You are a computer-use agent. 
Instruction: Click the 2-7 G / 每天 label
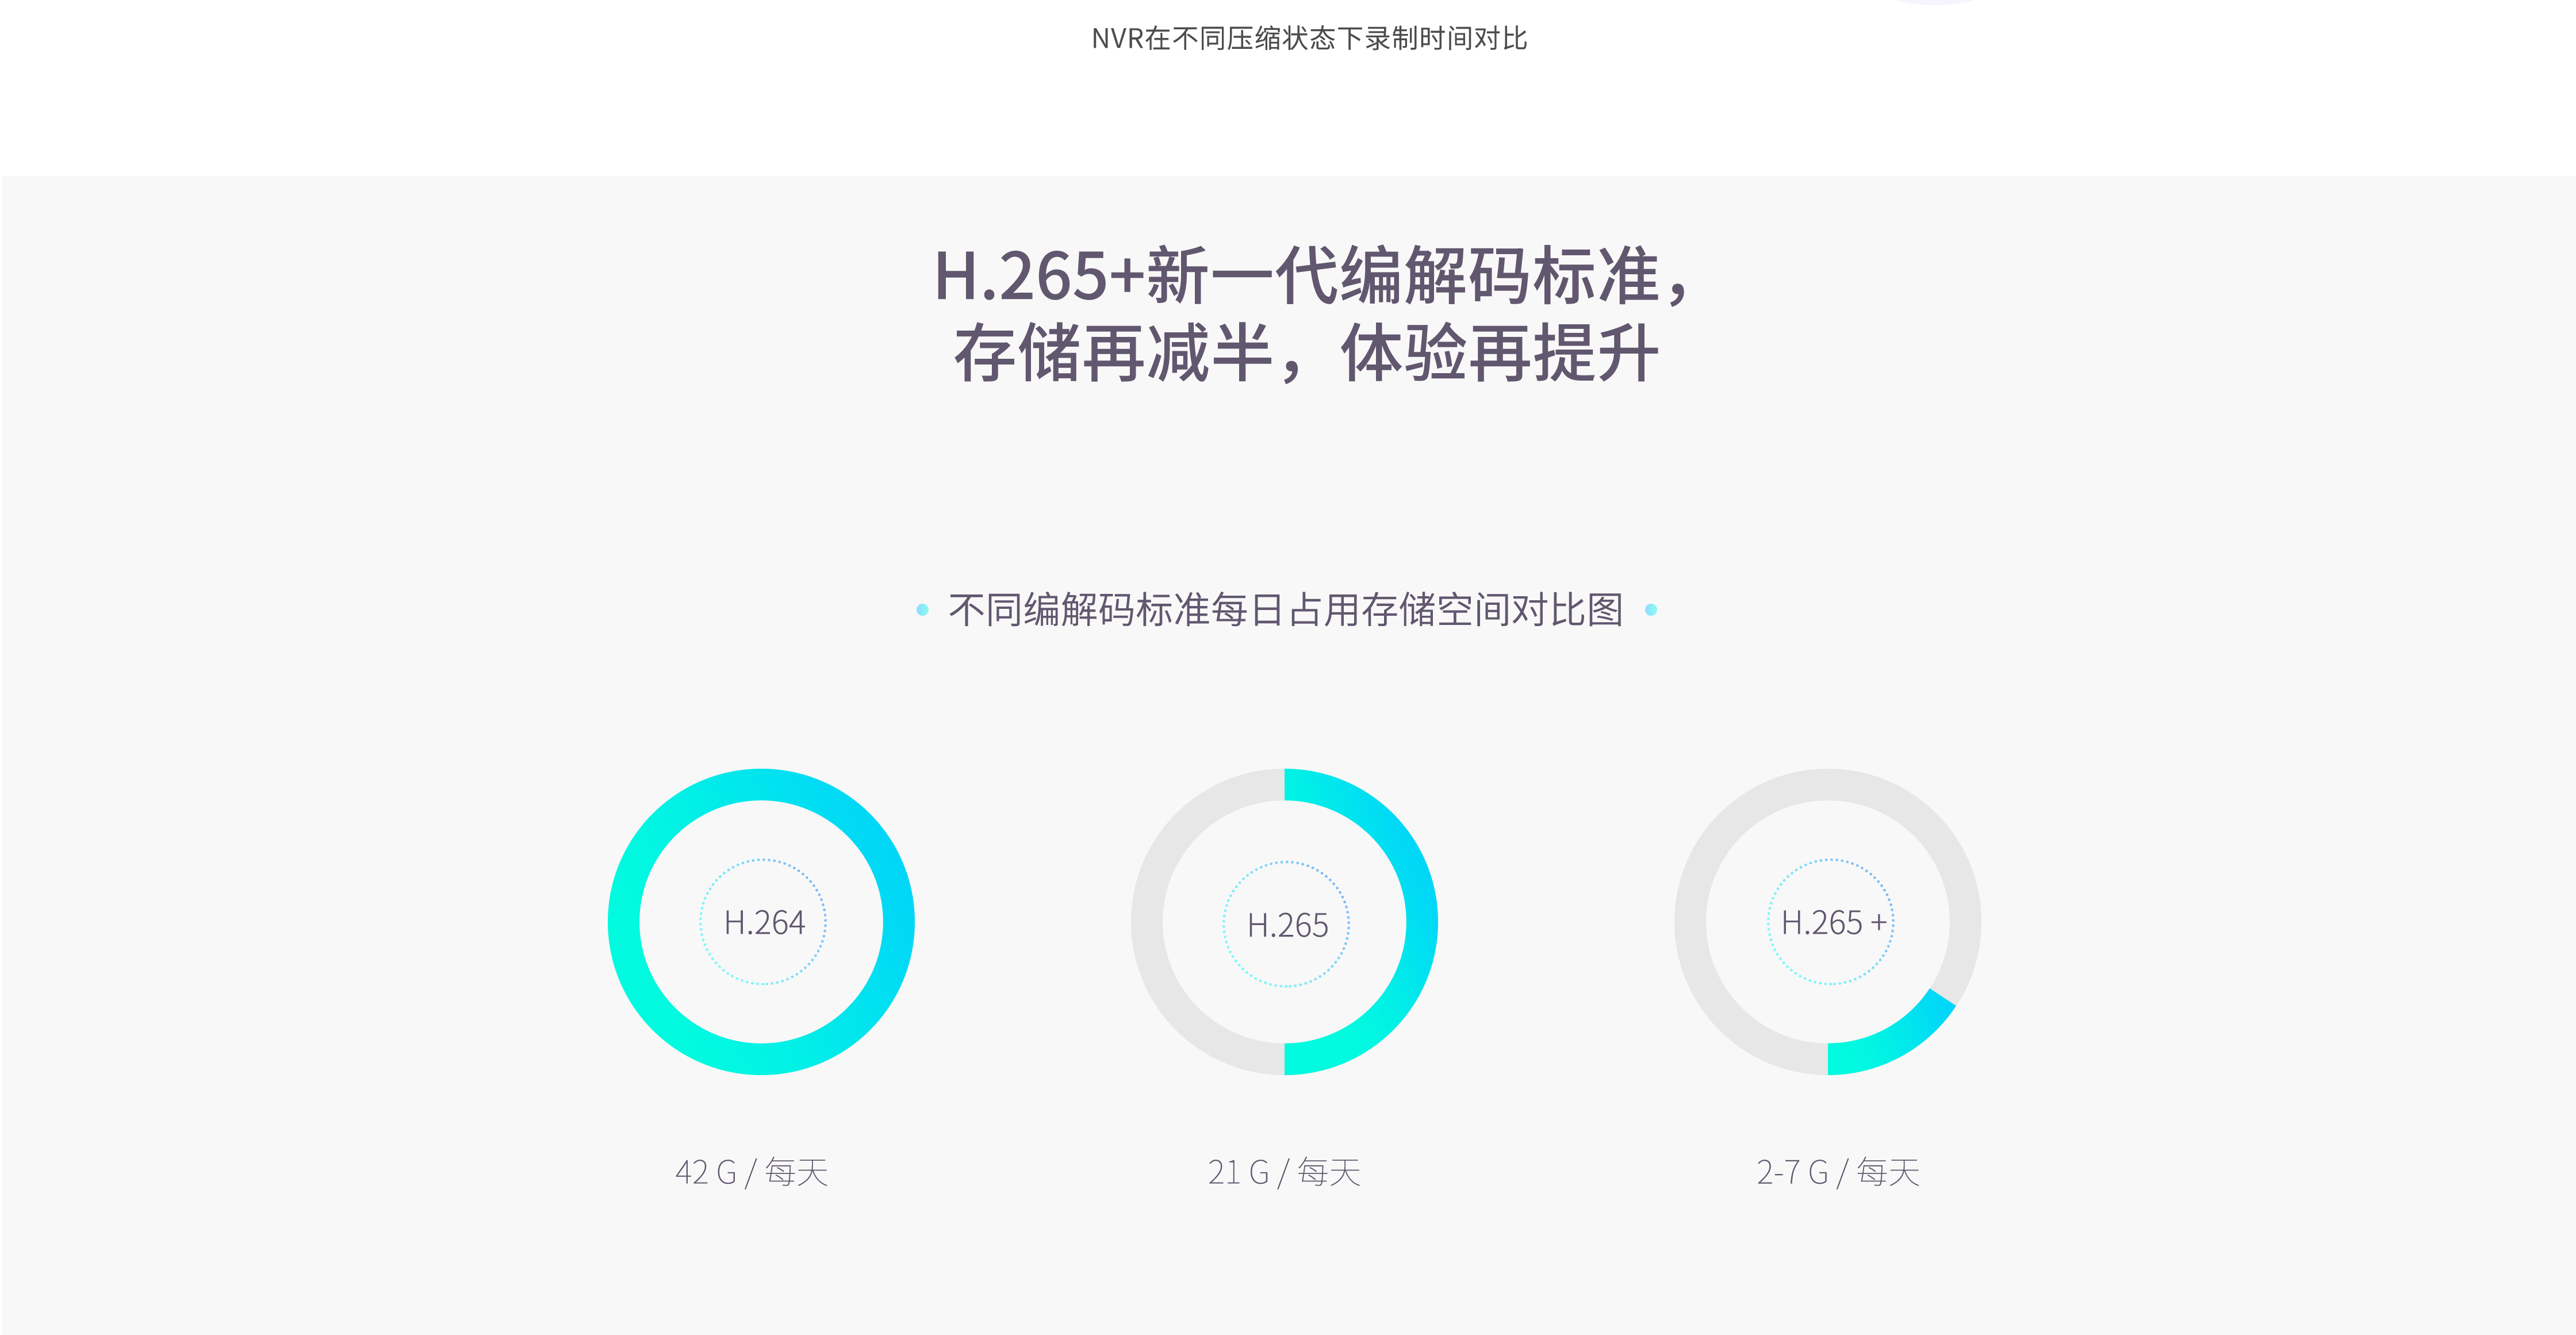(1838, 1172)
